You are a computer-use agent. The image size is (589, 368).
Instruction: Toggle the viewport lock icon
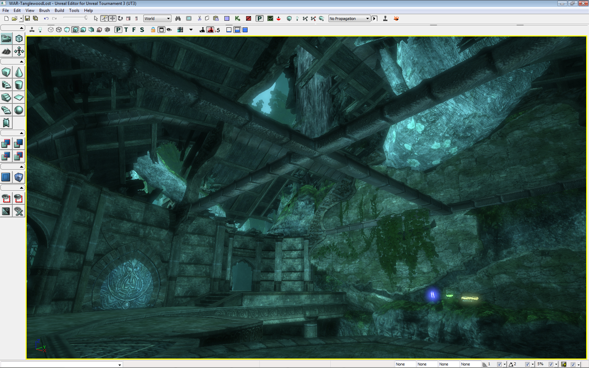pos(153,30)
